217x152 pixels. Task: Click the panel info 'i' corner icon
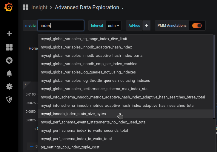coord(25,84)
